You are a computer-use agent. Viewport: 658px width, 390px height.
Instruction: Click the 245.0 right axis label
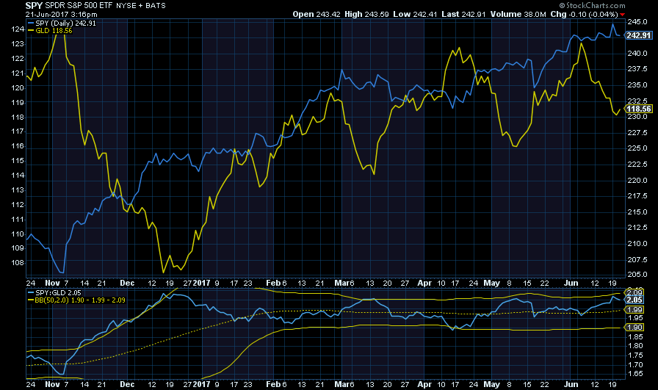637,21
